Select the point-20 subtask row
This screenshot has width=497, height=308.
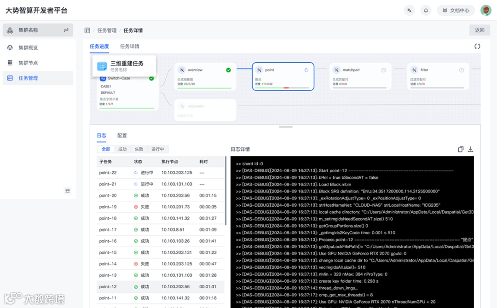coord(161,196)
